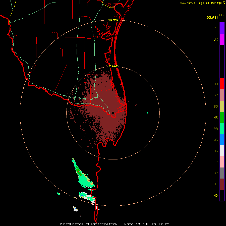
Task: Click the HHC product code text
Action: pyautogui.click(x=220, y=15)
